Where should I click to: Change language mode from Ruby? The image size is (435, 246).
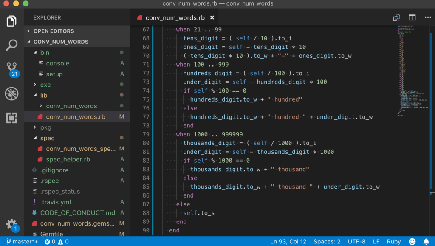(394, 242)
